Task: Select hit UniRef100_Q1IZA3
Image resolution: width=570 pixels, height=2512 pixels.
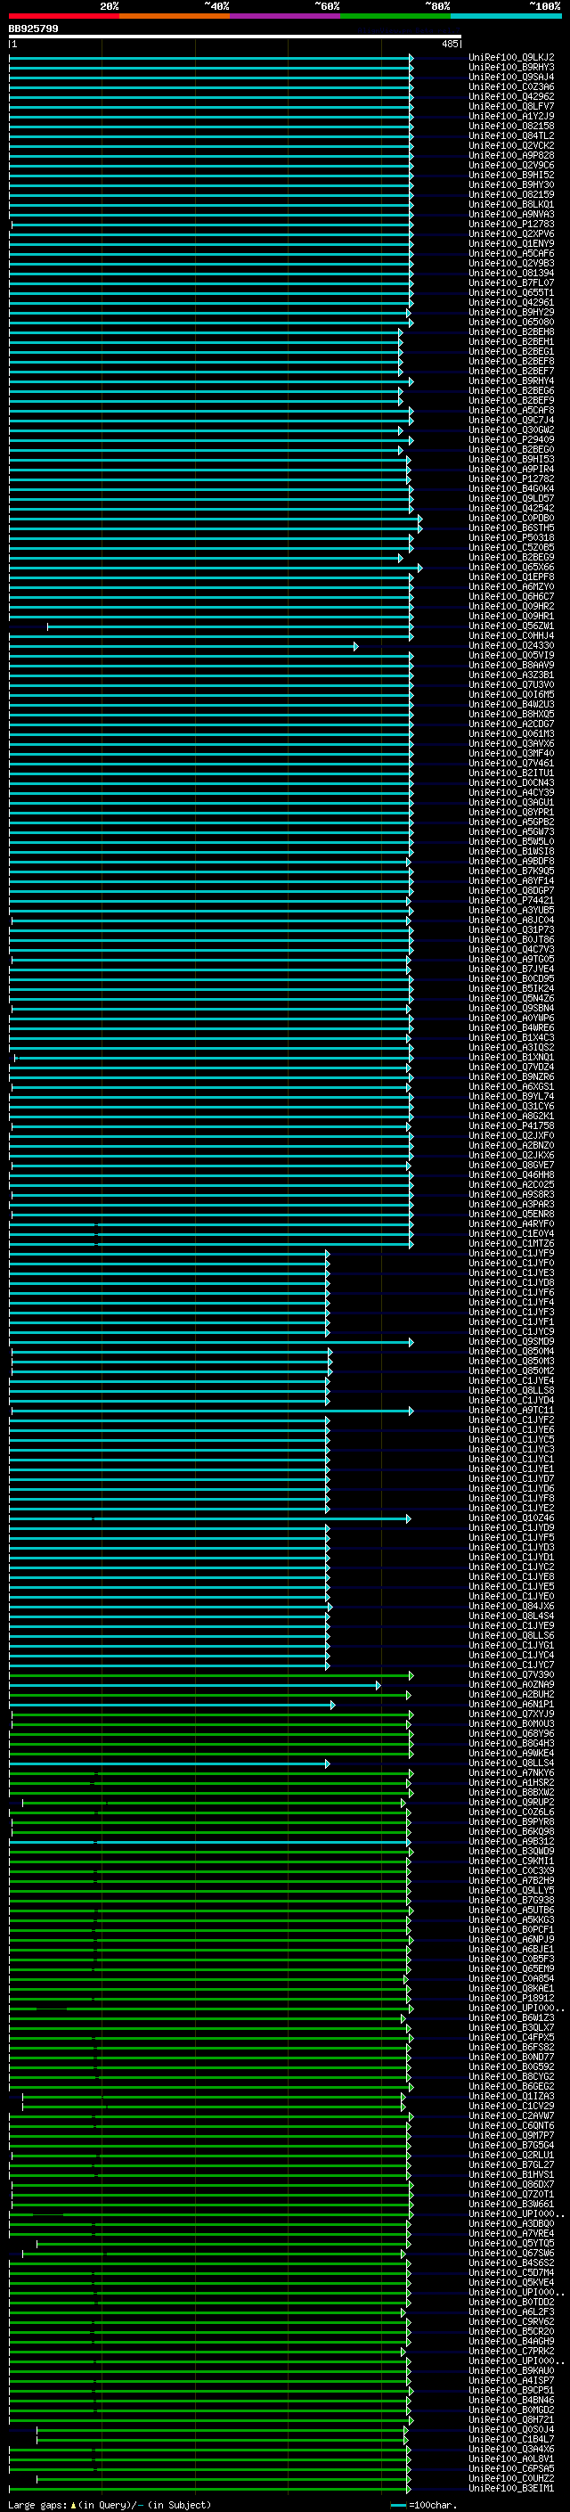Action: [x=511, y=2096]
